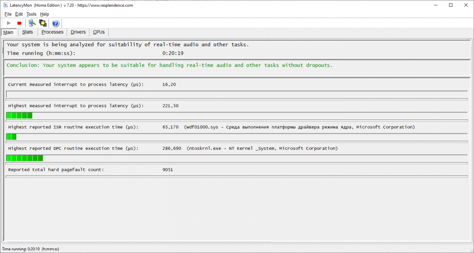Screen dimensions: 474x253
Task: Click the empty current latency progress bar
Action: coord(237,94)
